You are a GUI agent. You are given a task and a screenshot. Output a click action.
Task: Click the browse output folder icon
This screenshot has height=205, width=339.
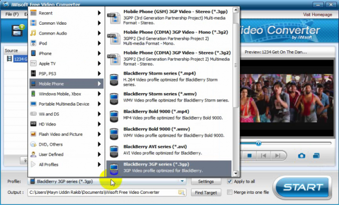pyautogui.click(x=182, y=192)
